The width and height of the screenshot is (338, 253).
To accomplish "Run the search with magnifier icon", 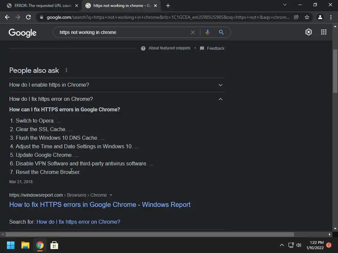I will (x=221, y=32).
